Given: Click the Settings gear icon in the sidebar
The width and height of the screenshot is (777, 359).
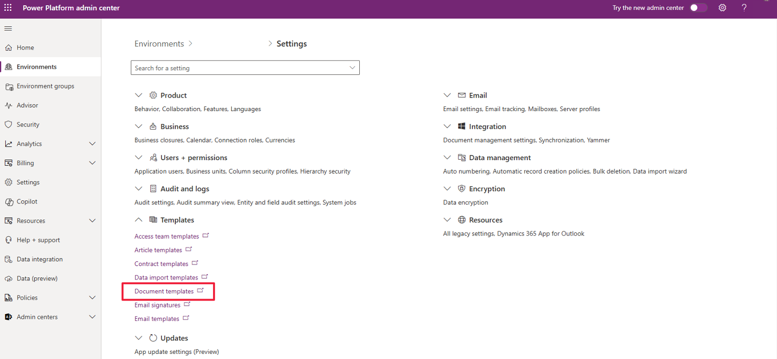Looking at the screenshot, I should (x=8, y=182).
